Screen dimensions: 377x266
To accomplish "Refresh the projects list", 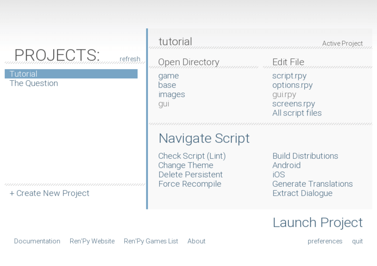I will pyautogui.click(x=130, y=59).
